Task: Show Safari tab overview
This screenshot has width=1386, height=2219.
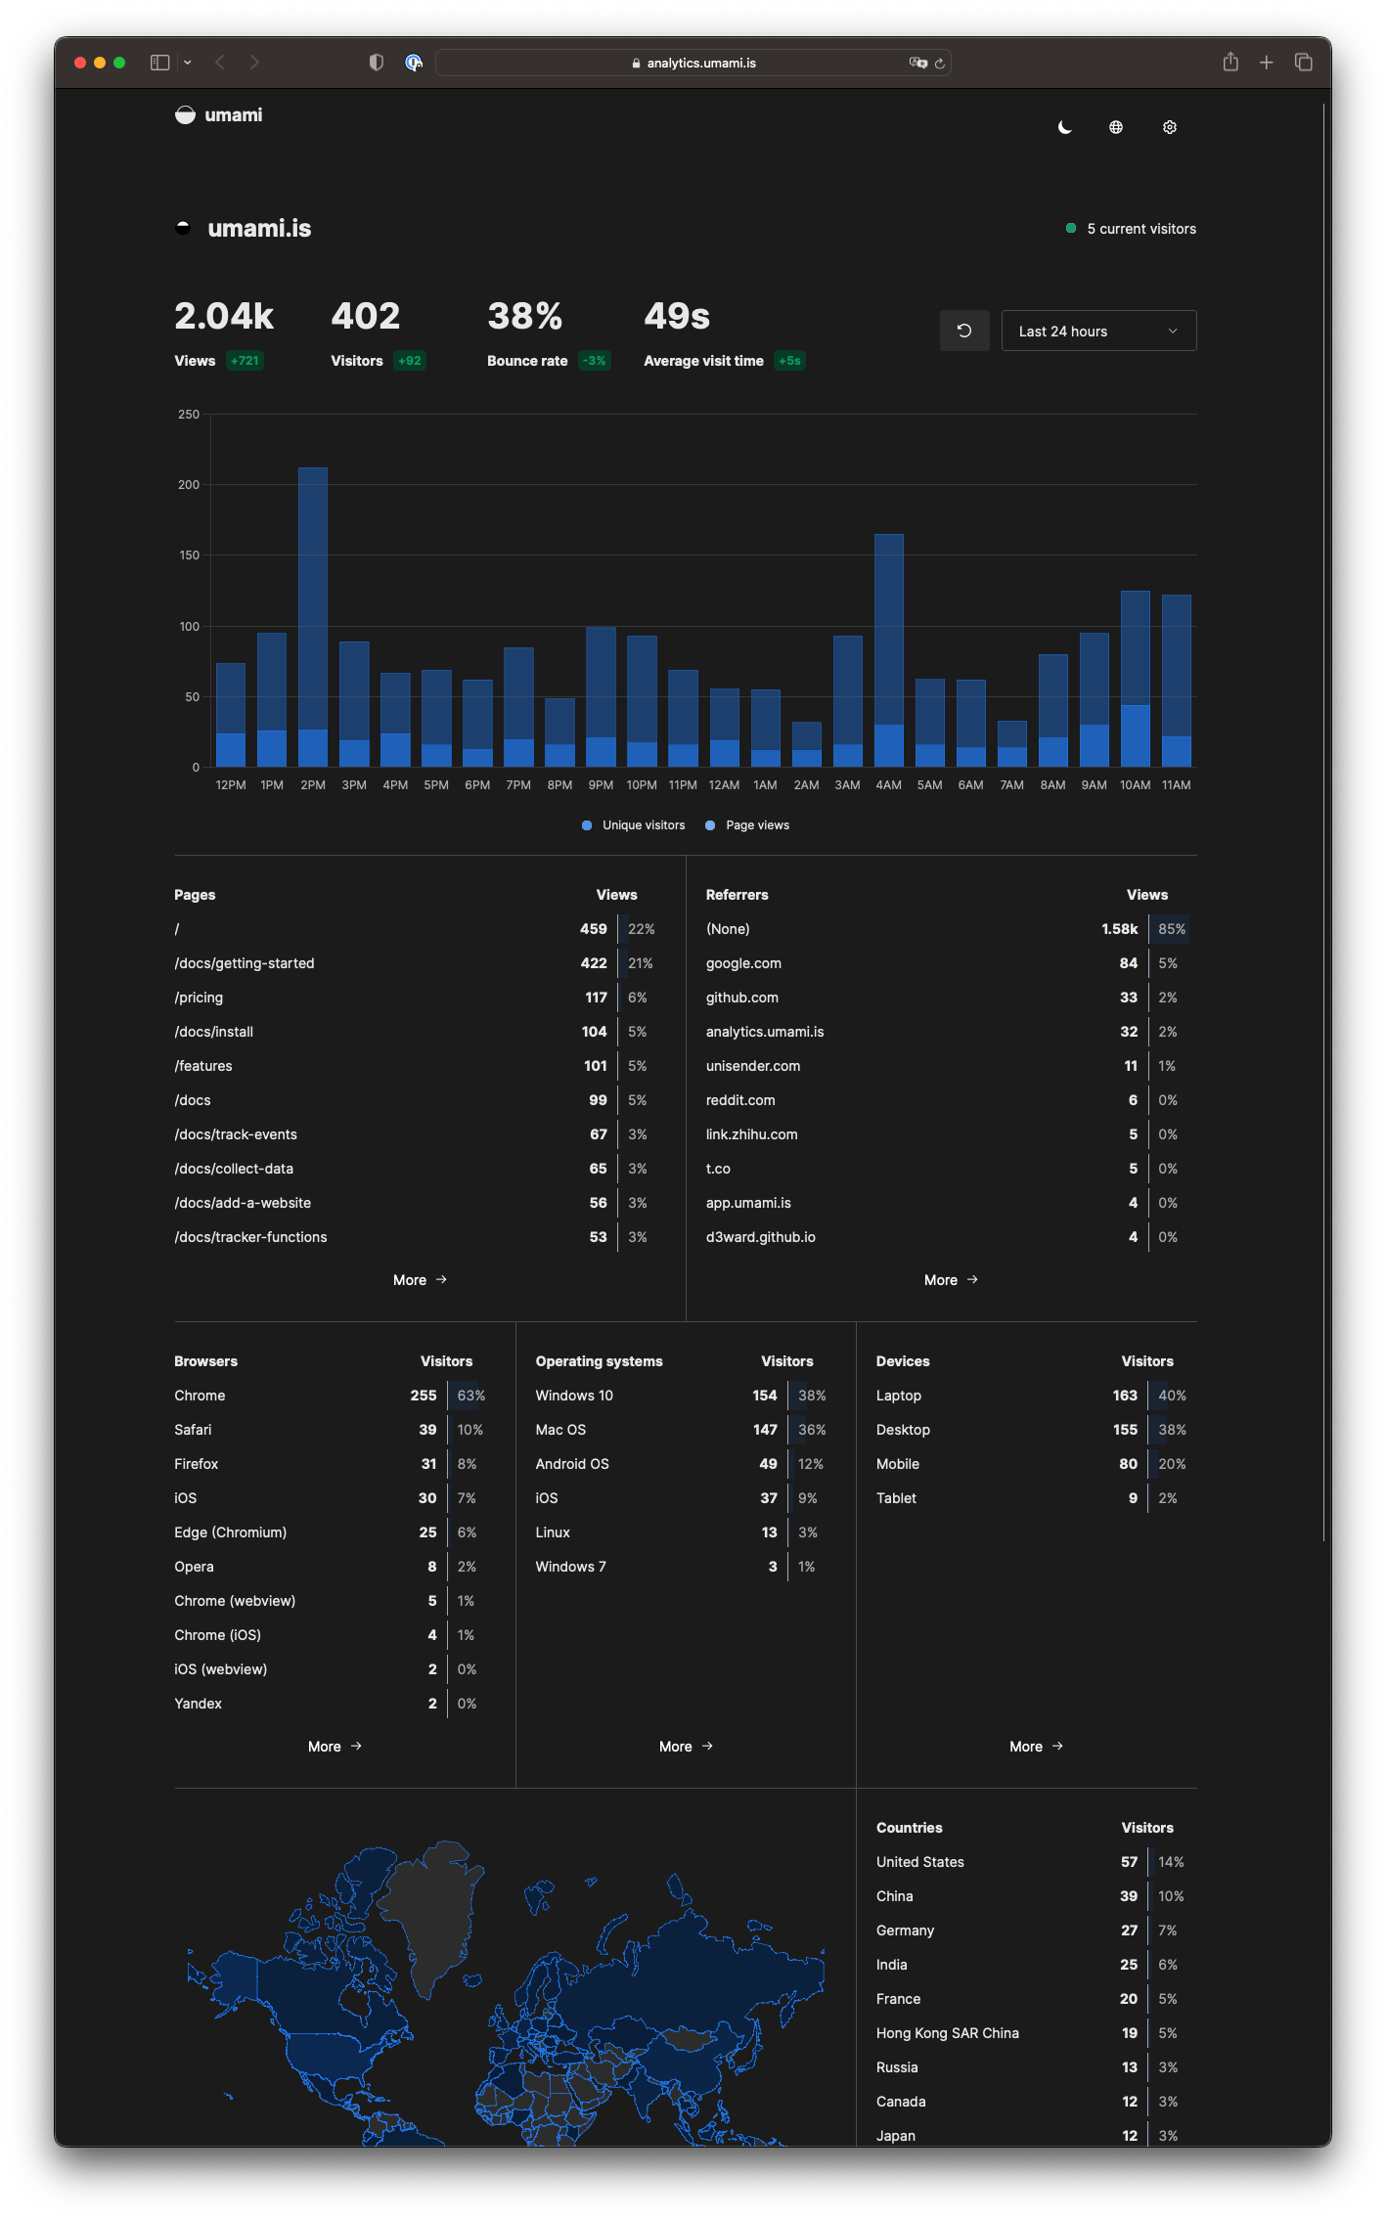Action: coord(1304,63)
